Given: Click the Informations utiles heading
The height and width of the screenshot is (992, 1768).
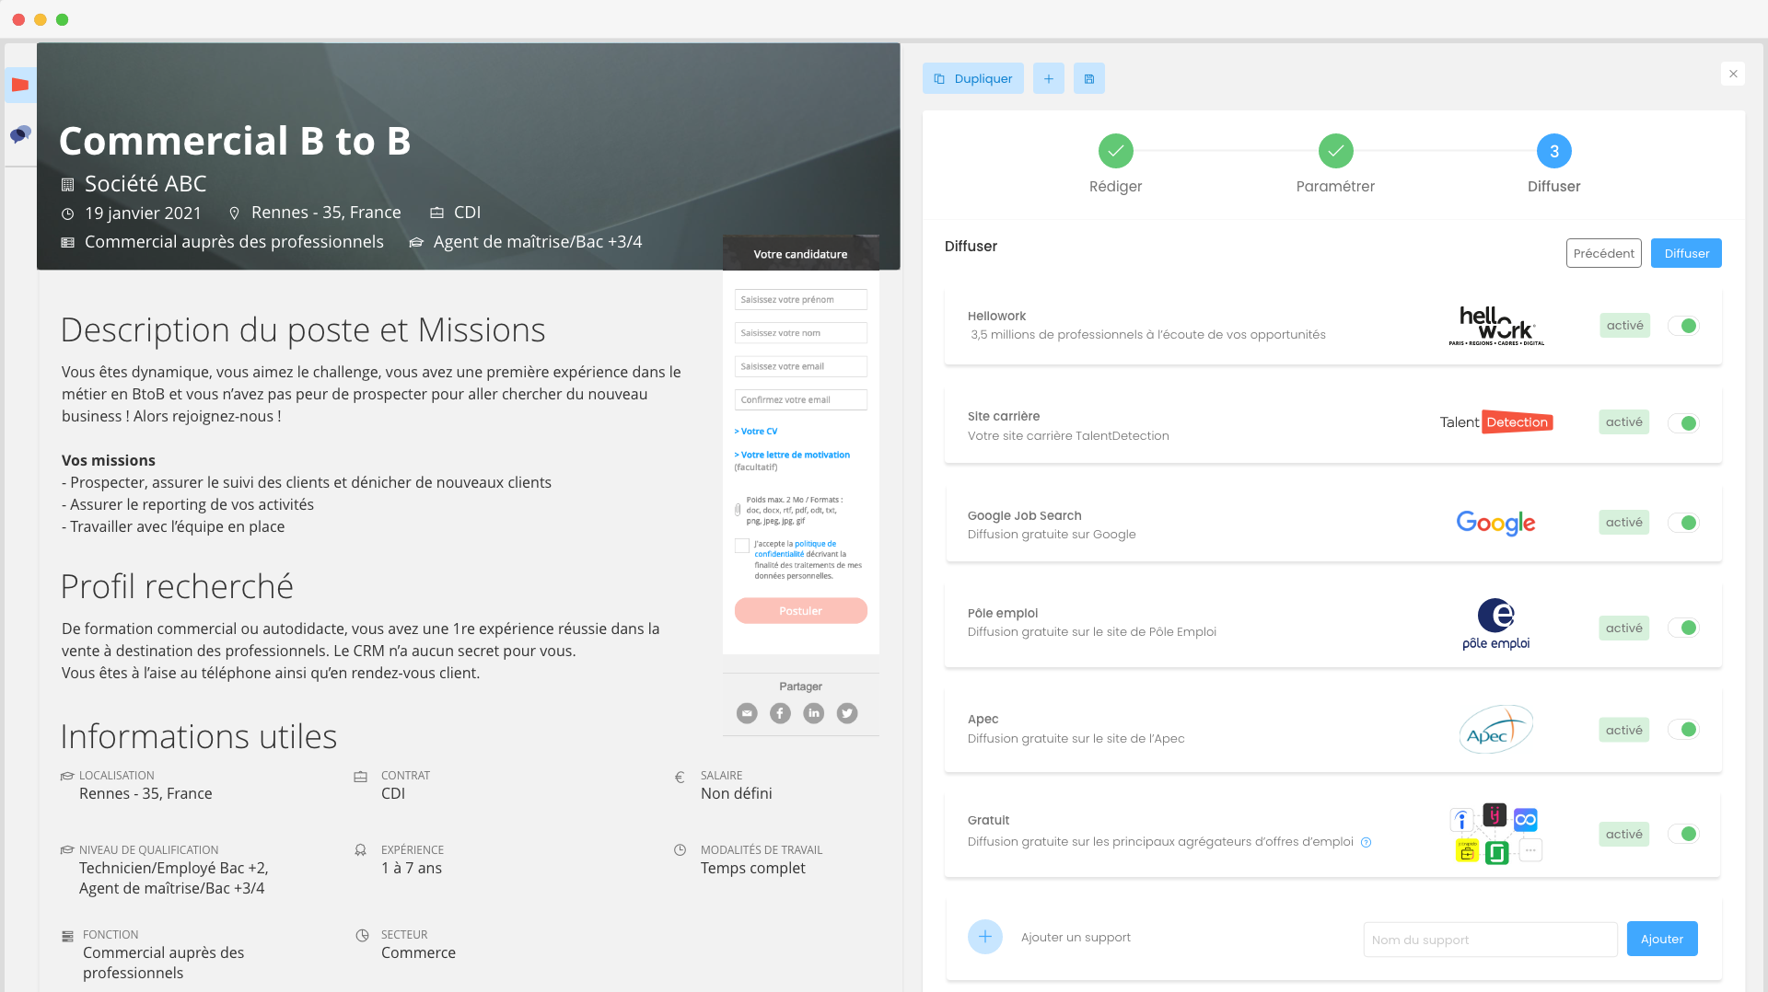Looking at the screenshot, I should click(199, 737).
